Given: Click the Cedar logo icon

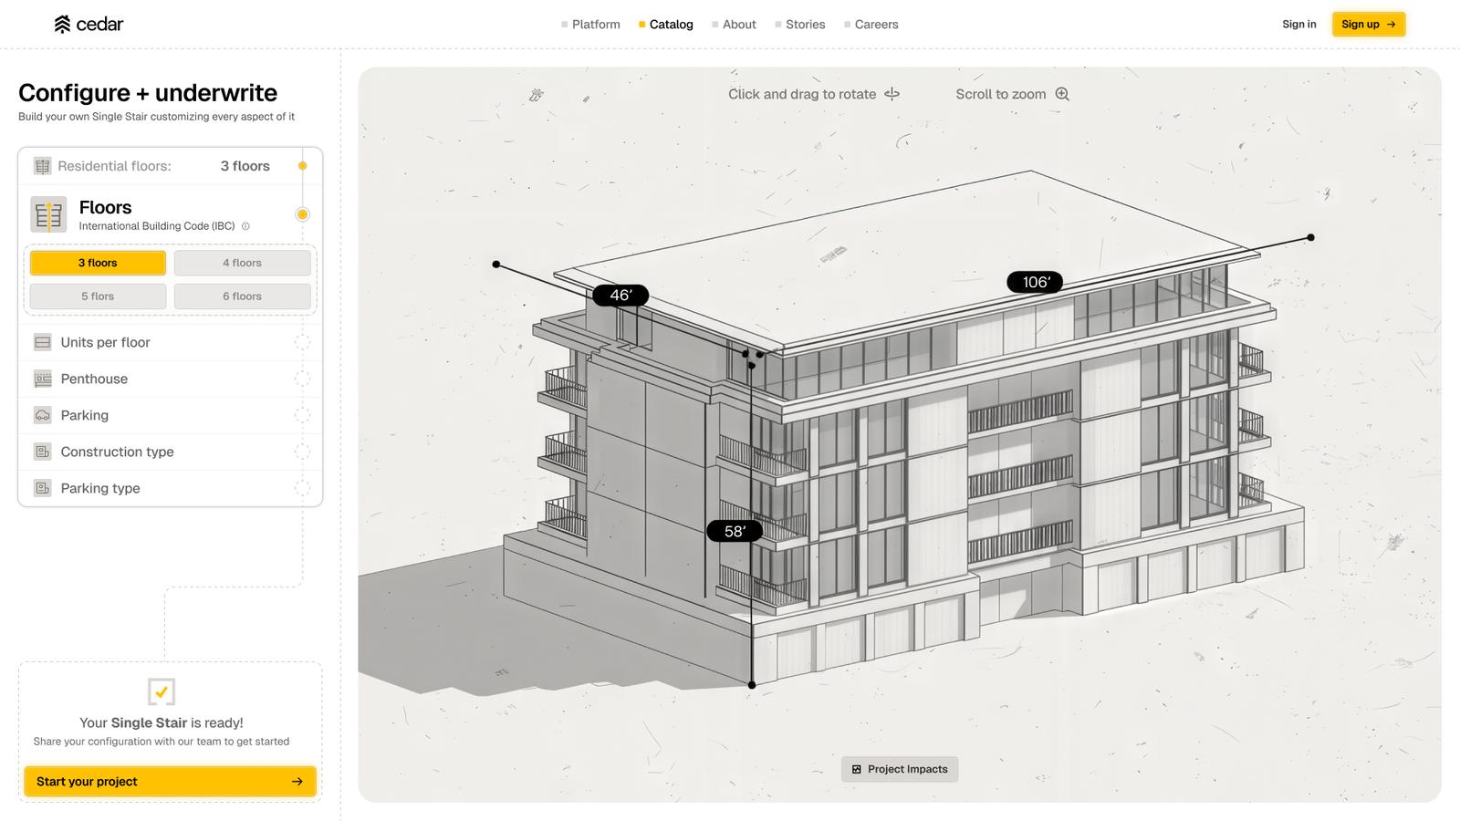Looking at the screenshot, I should [x=62, y=25].
